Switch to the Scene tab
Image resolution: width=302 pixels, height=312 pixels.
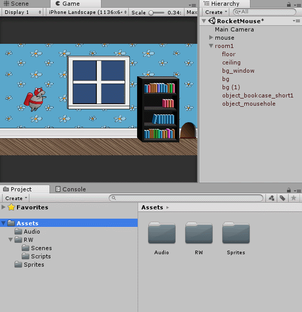tap(16, 4)
